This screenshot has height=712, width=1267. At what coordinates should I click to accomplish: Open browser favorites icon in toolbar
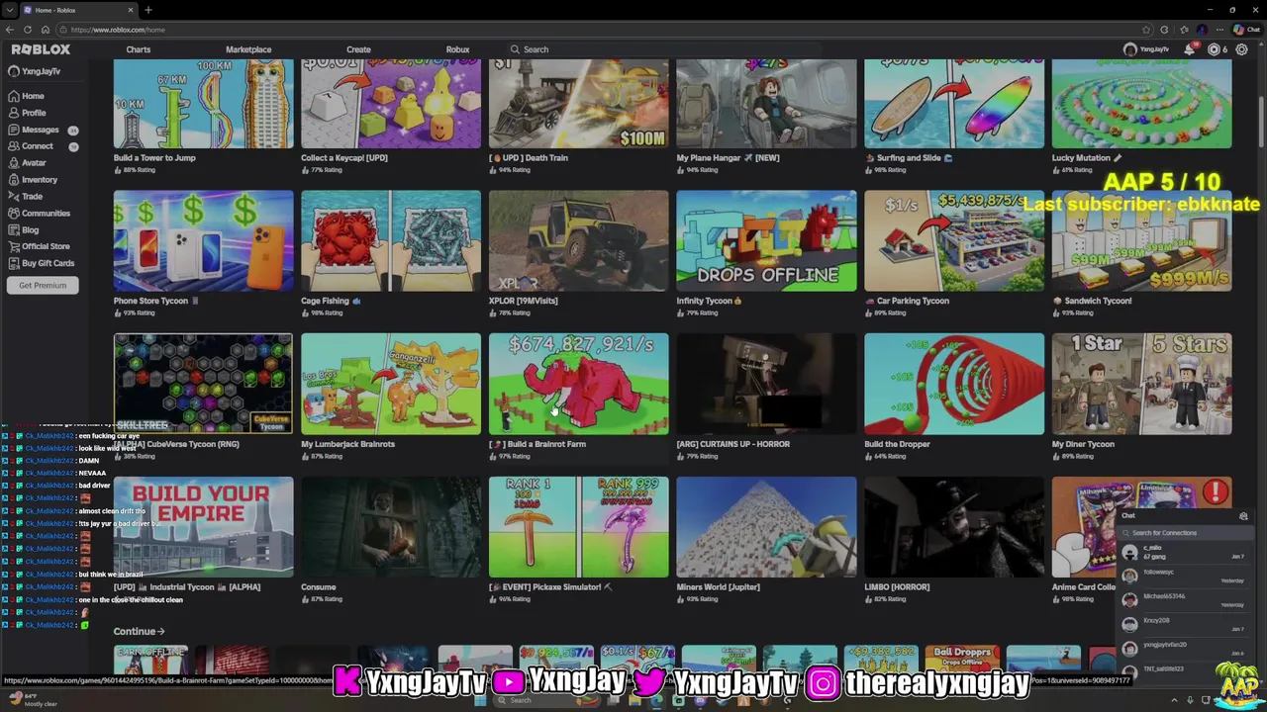tap(1183, 30)
